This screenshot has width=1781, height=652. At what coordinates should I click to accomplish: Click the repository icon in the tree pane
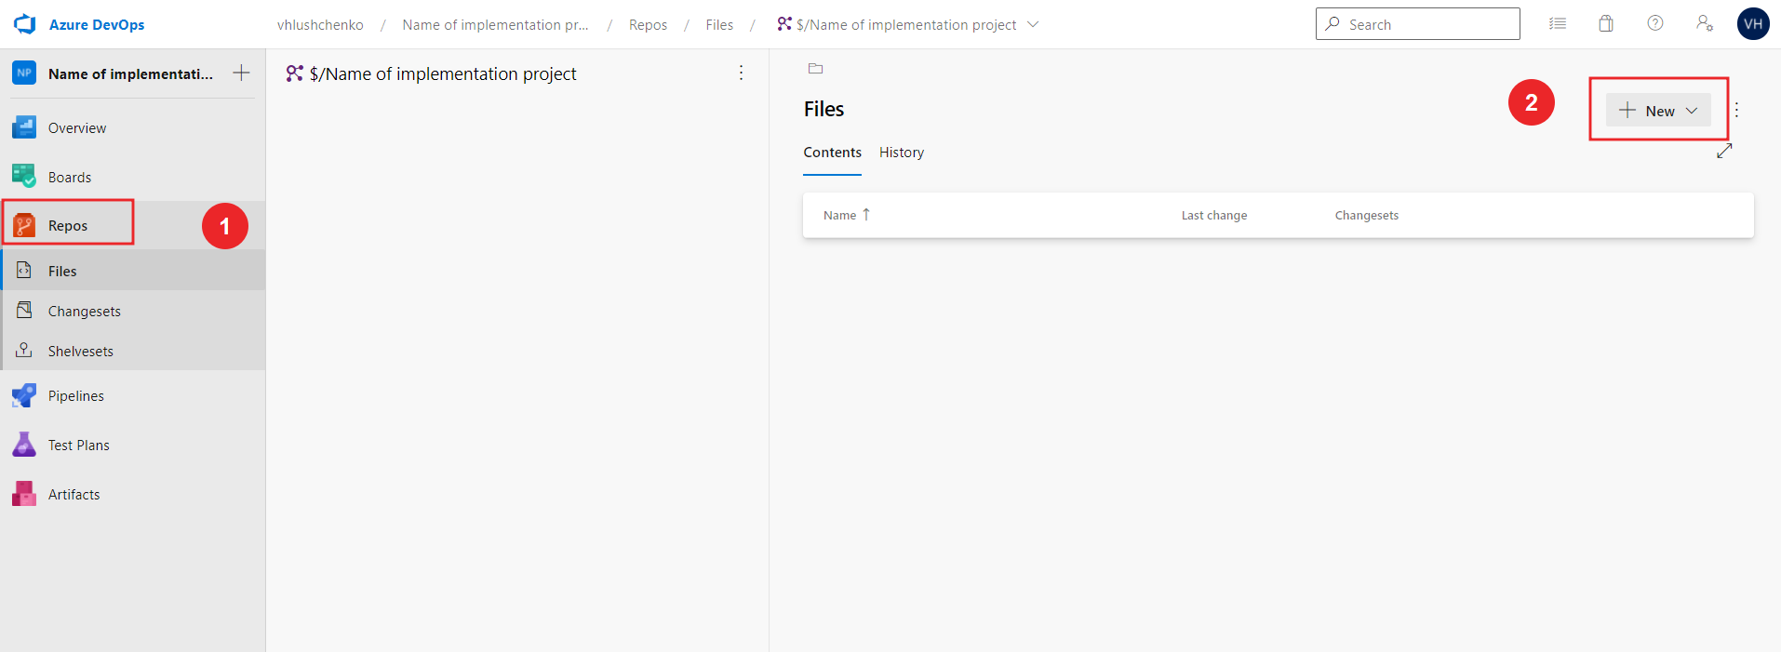[295, 73]
